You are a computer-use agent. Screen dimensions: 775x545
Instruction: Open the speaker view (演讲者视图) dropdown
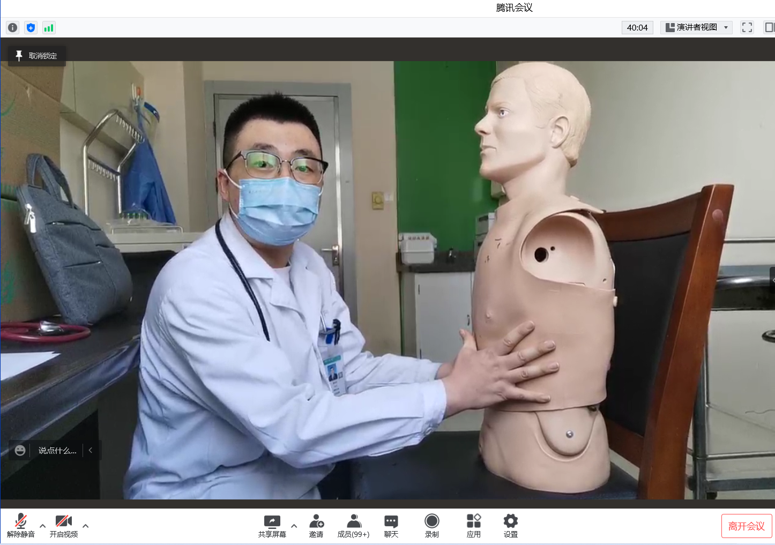[x=696, y=27]
